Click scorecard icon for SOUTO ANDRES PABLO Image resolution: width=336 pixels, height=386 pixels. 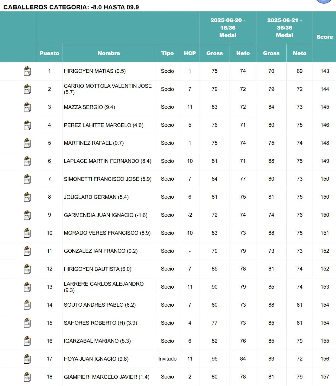(x=27, y=305)
